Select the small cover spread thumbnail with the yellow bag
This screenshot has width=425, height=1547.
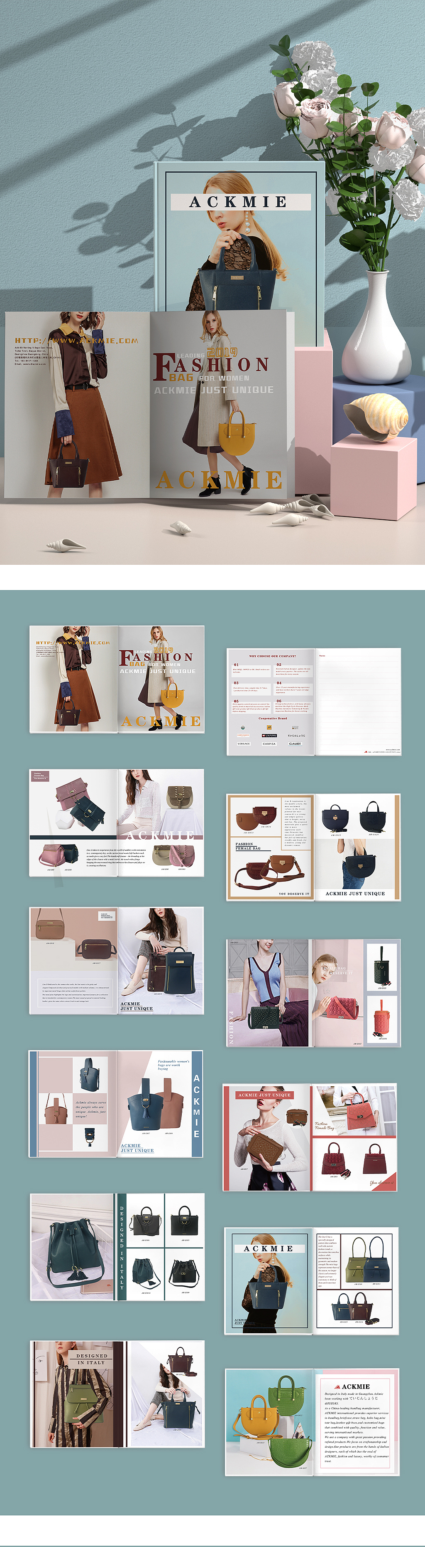117,679
